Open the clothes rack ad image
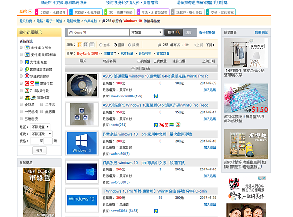The width and height of the screenshot is (293, 217). coord(246,52)
